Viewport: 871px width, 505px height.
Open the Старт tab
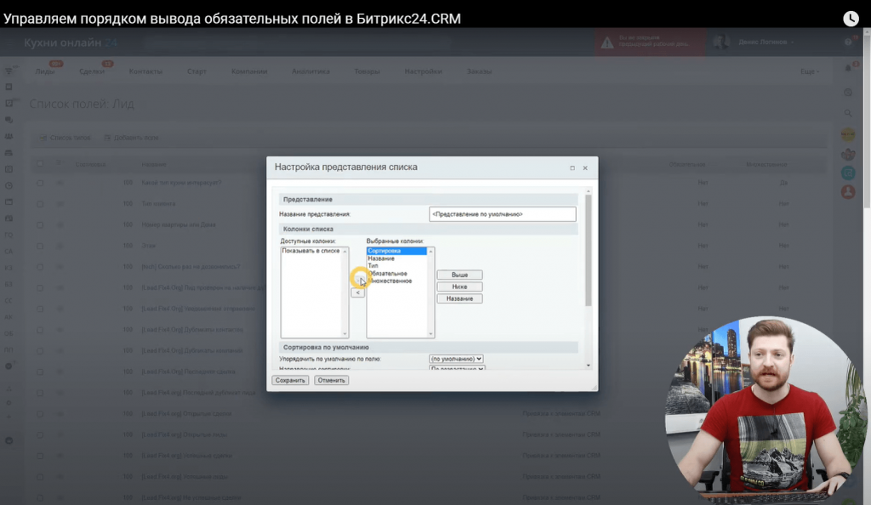tap(196, 71)
